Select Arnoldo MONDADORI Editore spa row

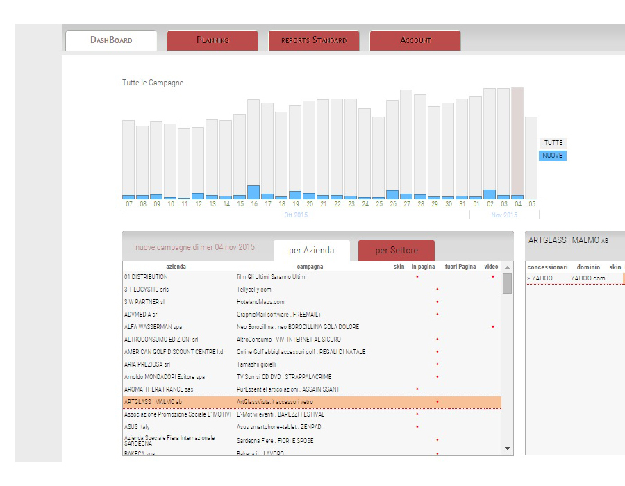click(x=312, y=377)
